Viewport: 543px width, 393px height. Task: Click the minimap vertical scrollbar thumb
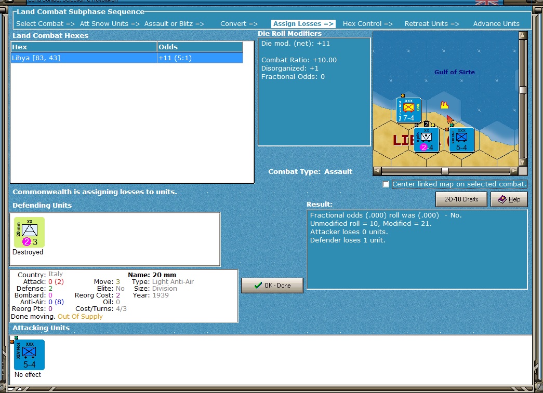tap(523, 90)
